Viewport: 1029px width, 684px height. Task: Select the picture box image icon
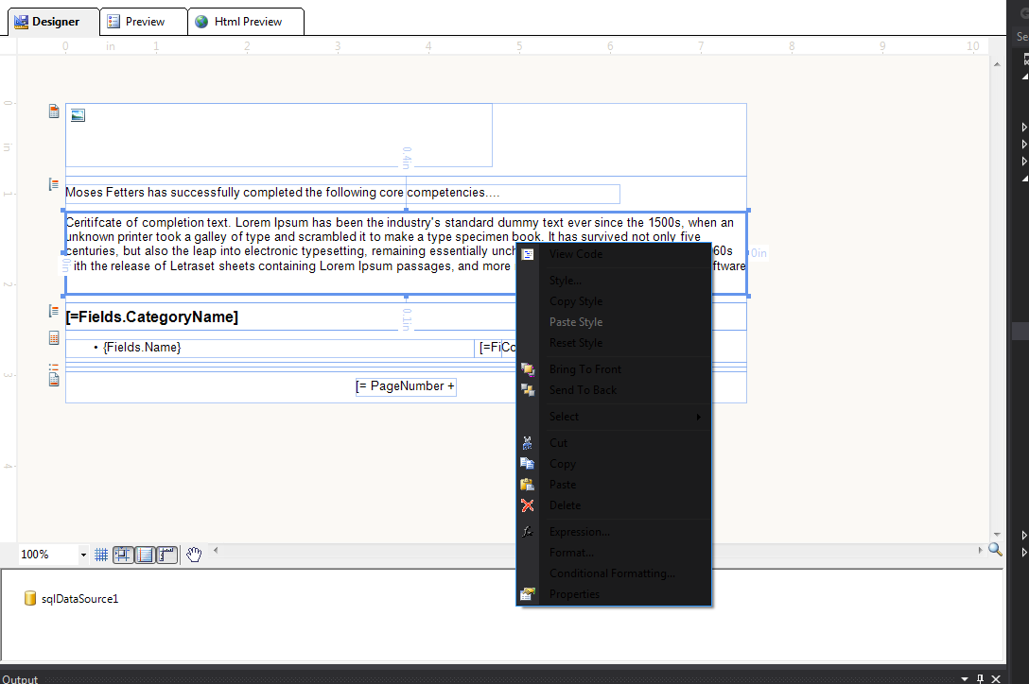[x=78, y=115]
